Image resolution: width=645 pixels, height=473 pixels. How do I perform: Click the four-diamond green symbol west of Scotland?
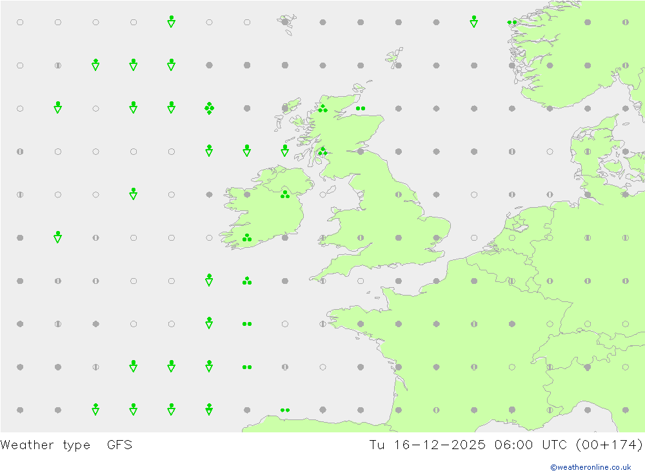pyautogui.click(x=209, y=108)
